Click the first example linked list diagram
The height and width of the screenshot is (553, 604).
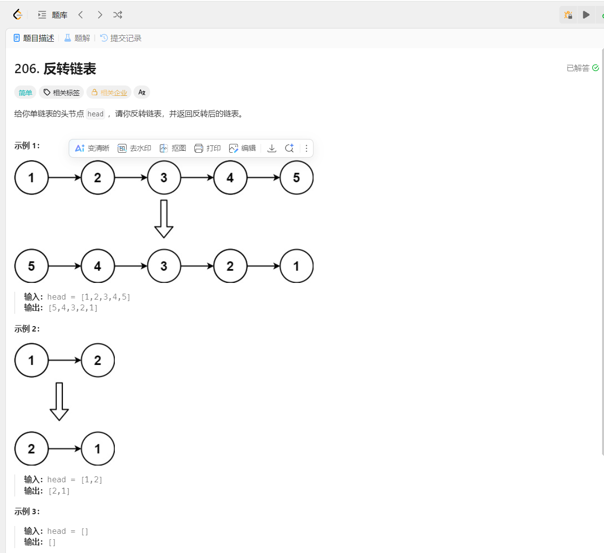pyautogui.click(x=164, y=221)
